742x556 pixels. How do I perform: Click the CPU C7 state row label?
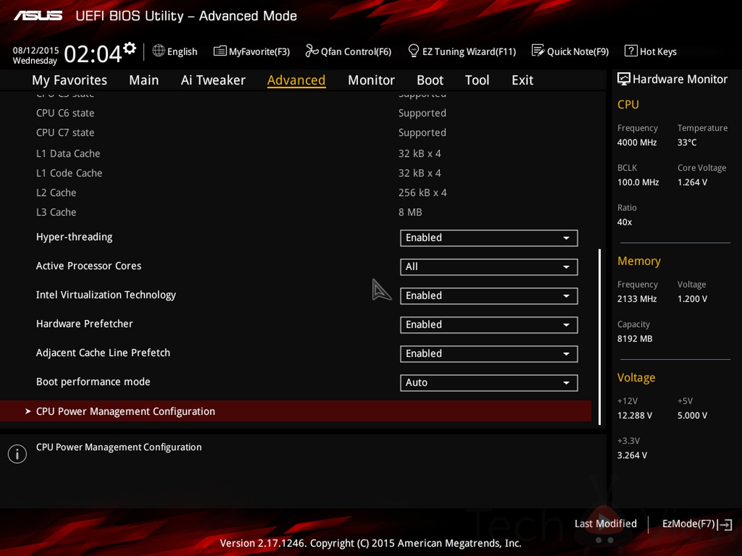65,133
